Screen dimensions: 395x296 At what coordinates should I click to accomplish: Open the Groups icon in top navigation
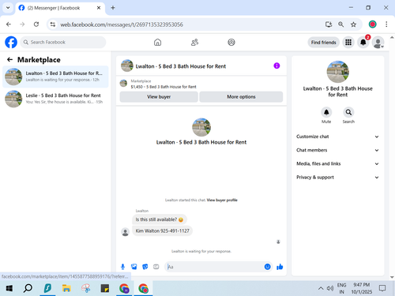click(x=231, y=42)
